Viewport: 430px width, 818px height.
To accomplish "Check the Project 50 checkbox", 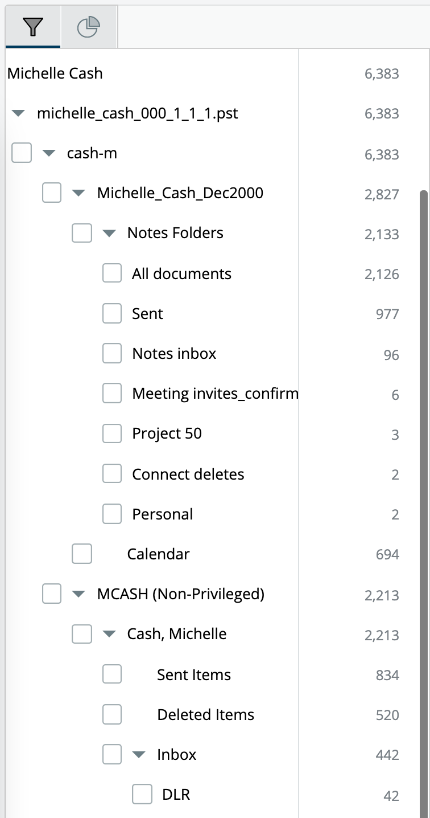I will point(112,433).
